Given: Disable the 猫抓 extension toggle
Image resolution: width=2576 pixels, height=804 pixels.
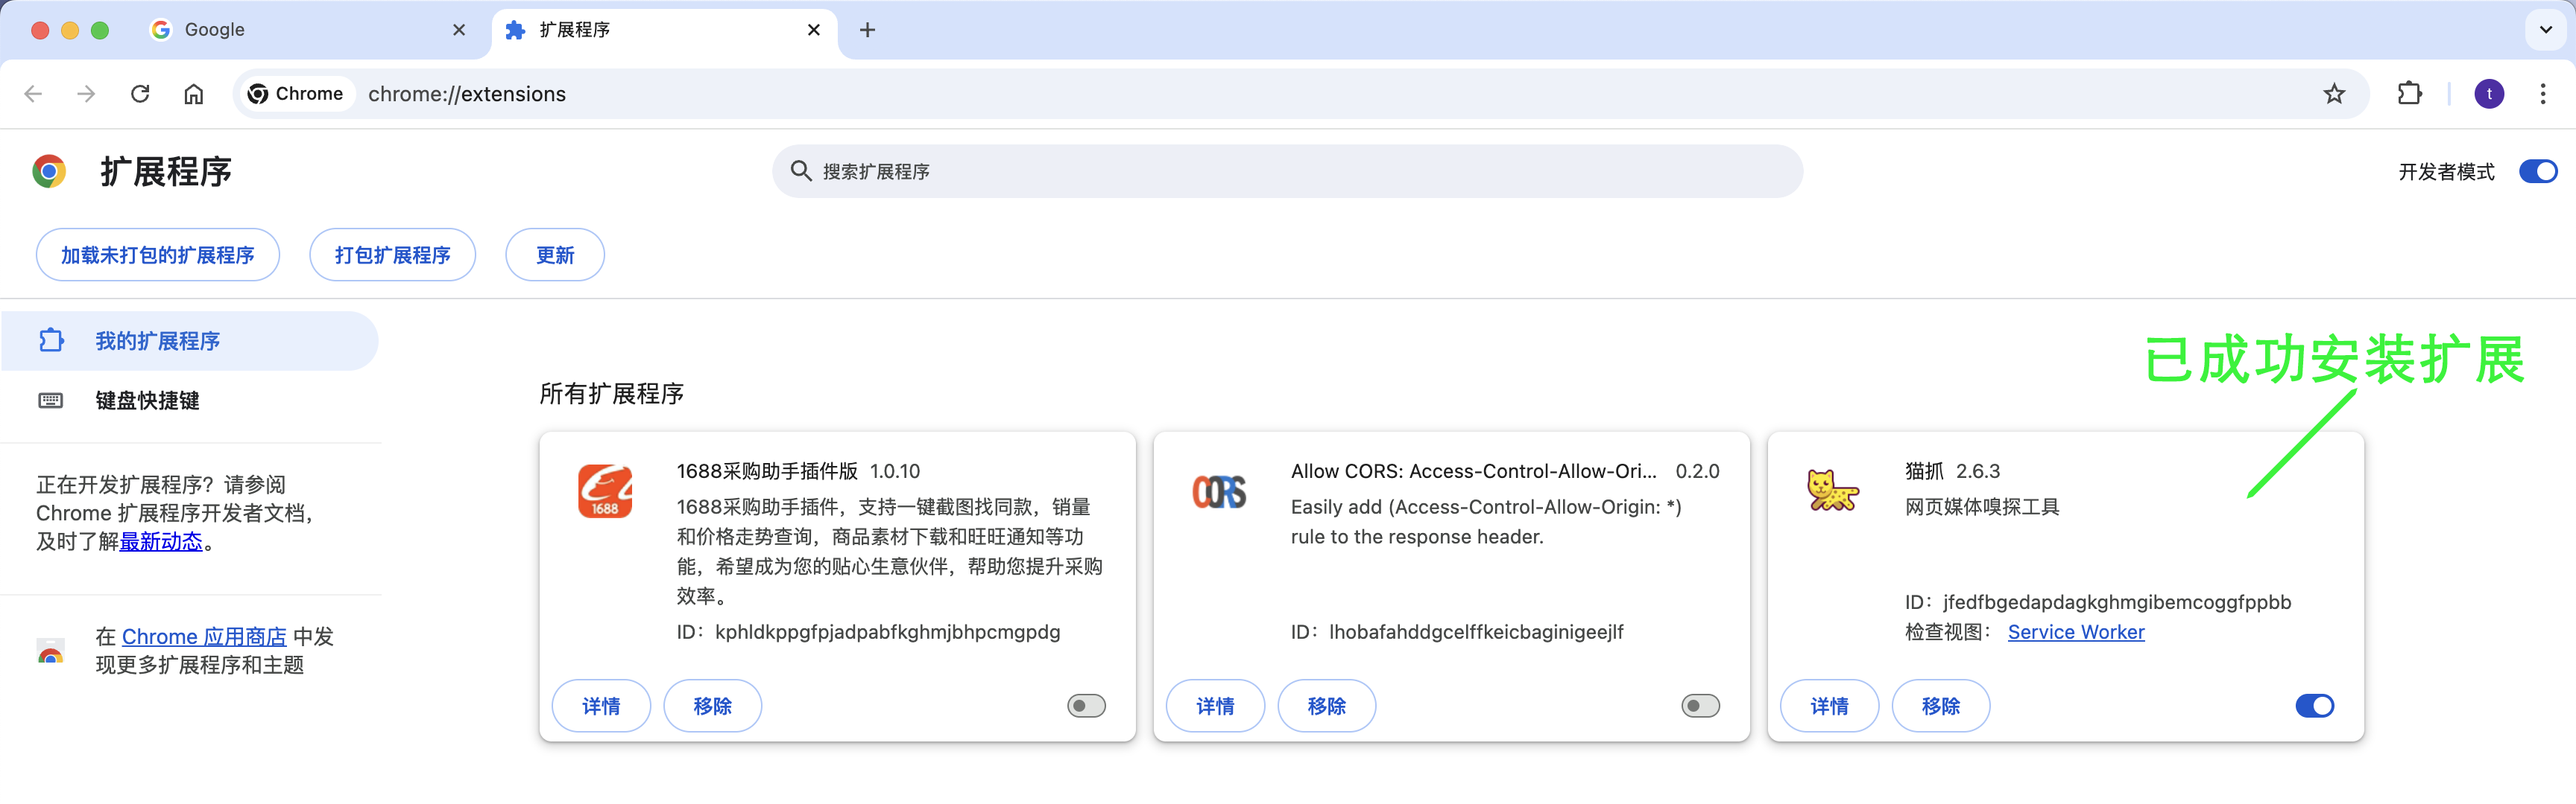Looking at the screenshot, I should pyautogui.click(x=2314, y=706).
